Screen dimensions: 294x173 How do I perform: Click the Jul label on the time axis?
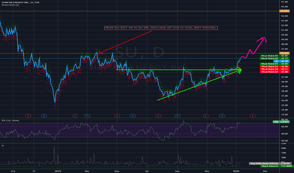(x=147, y=171)
